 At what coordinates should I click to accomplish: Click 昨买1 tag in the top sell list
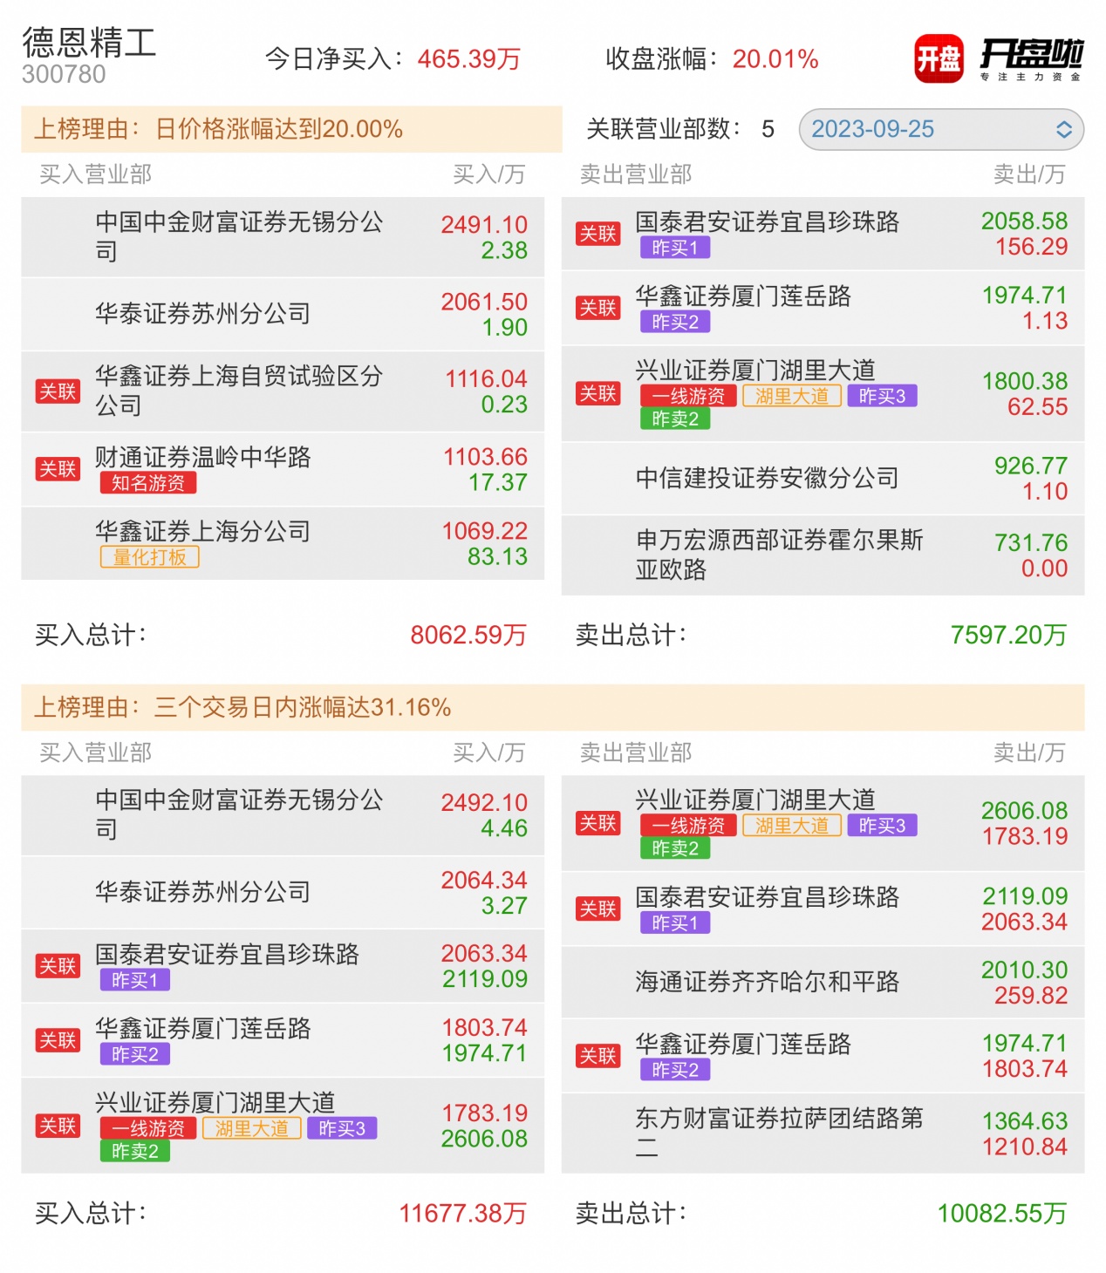(x=674, y=248)
